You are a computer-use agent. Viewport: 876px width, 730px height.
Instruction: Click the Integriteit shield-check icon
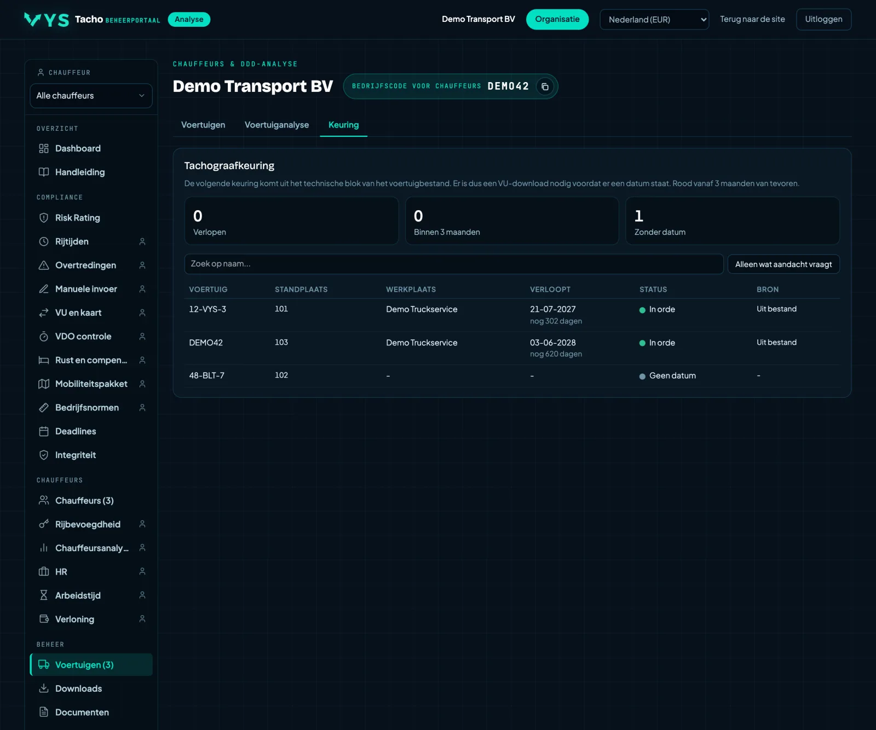click(44, 455)
